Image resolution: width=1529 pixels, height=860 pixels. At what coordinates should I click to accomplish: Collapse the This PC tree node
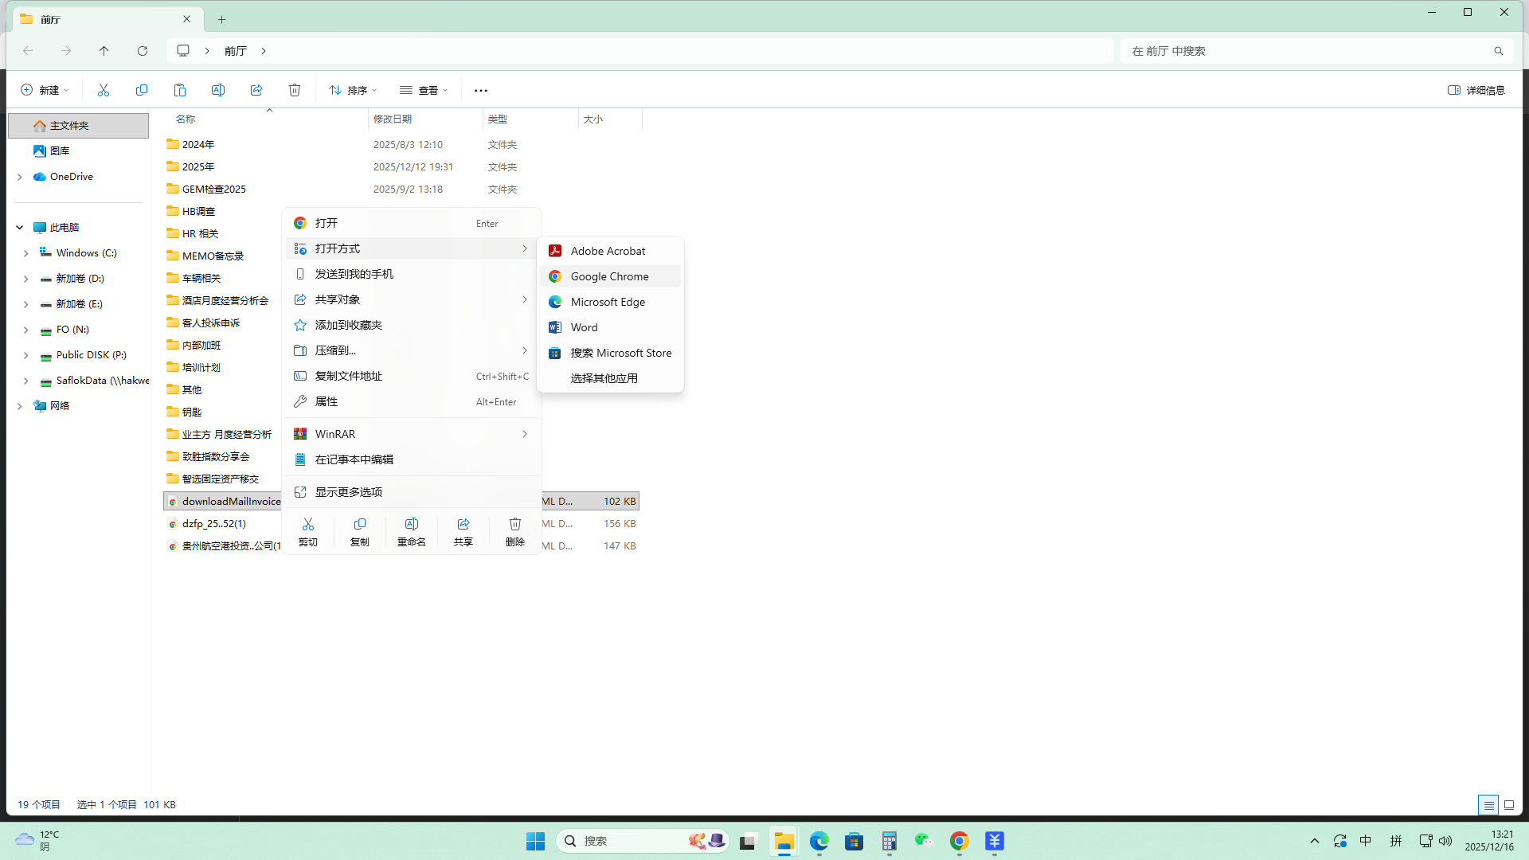click(19, 228)
